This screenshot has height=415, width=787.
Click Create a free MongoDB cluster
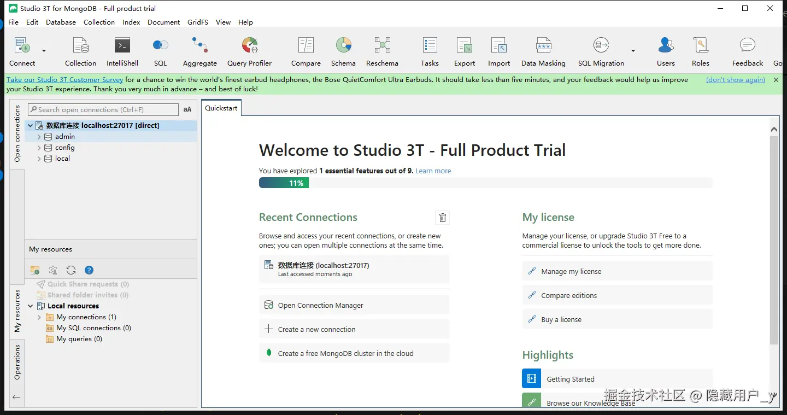pyautogui.click(x=354, y=353)
